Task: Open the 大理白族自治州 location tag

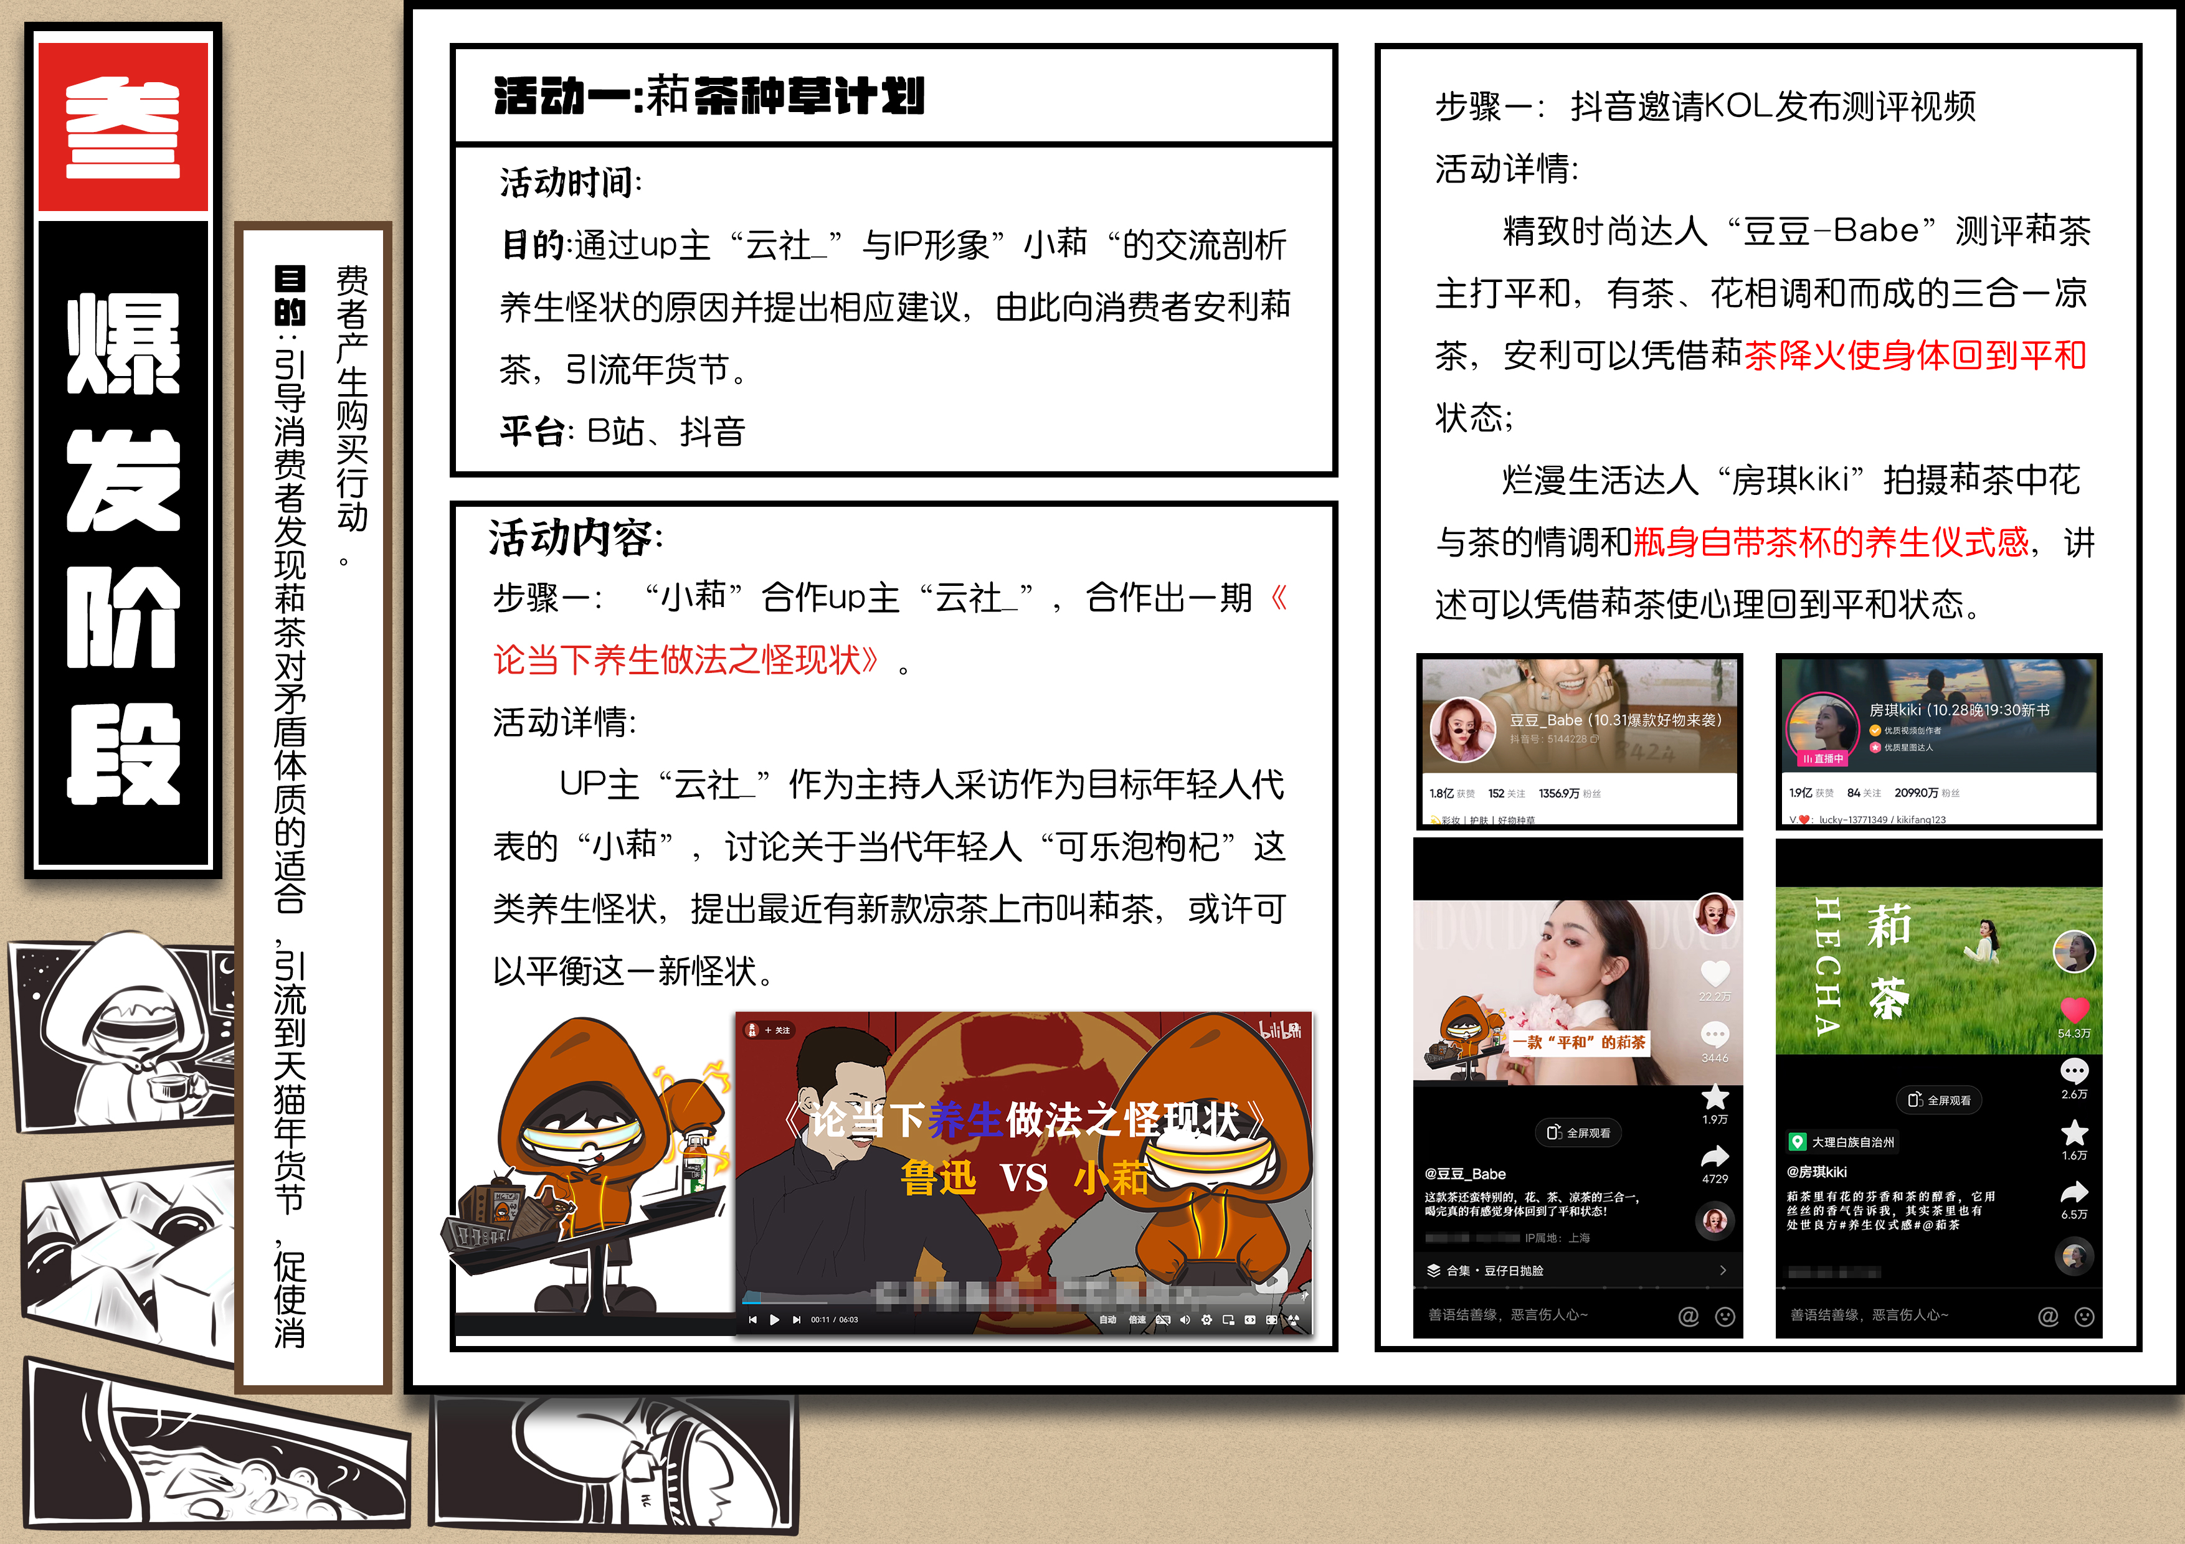Action: pyautogui.click(x=1843, y=1142)
